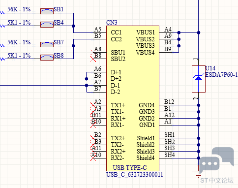
Task: Click the SB8 designator text
Action: tap(59, 56)
